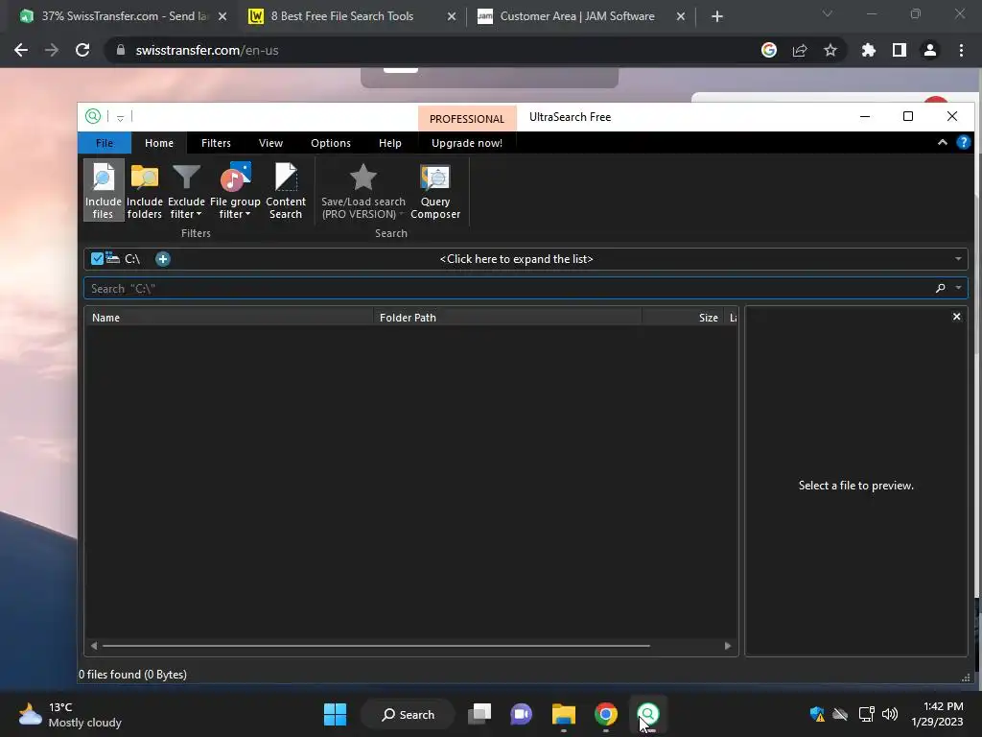Open Task View on the taskbar
The width and height of the screenshot is (982, 737).
pyautogui.click(x=479, y=714)
